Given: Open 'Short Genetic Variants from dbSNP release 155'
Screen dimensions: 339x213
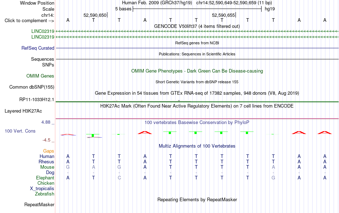Looking at the screenshot, I should 197,82.
